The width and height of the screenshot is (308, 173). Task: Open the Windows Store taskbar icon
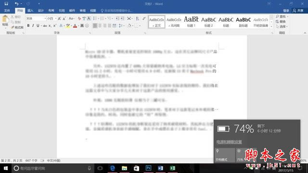(136, 168)
